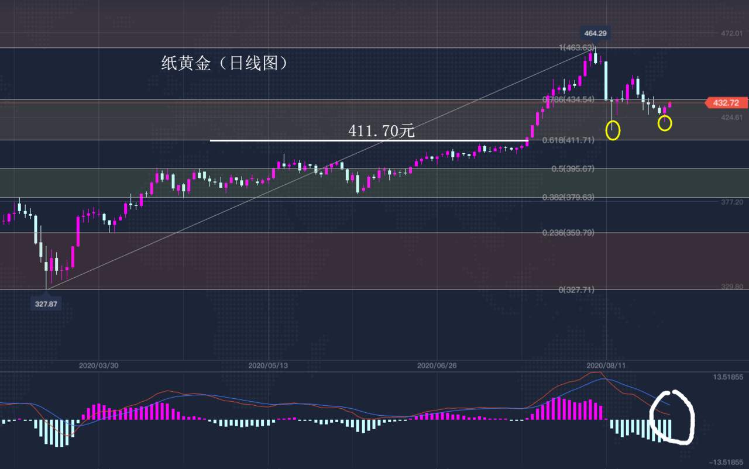The width and height of the screenshot is (749, 469).
Task: Click the chart title 纸黄金（日线图）
Action: [225, 63]
